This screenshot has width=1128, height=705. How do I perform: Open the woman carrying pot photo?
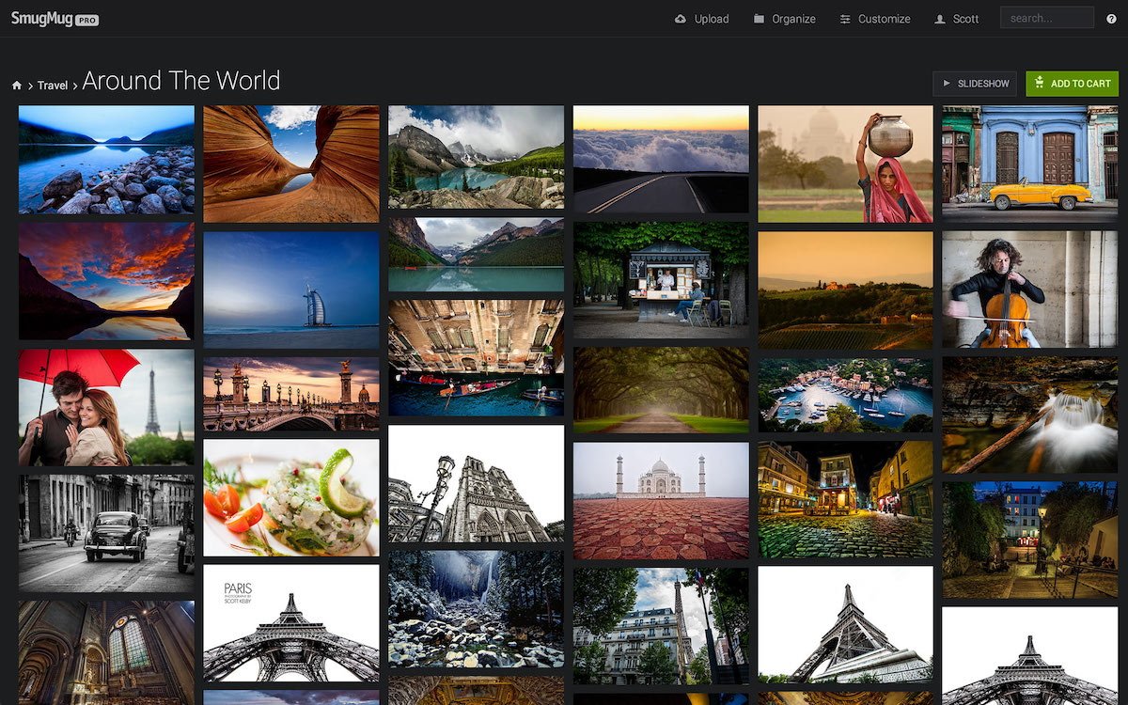(845, 164)
